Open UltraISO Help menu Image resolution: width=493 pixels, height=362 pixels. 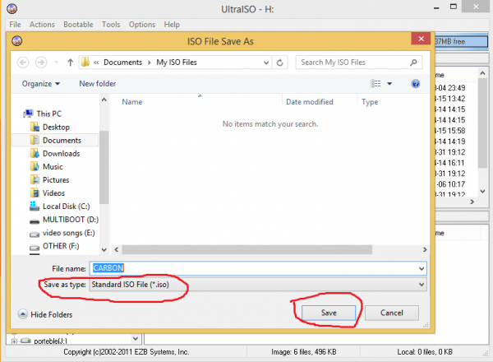tap(172, 25)
